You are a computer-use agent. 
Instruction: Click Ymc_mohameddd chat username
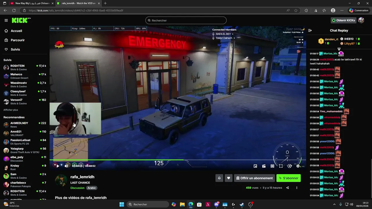(x=331, y=111)
